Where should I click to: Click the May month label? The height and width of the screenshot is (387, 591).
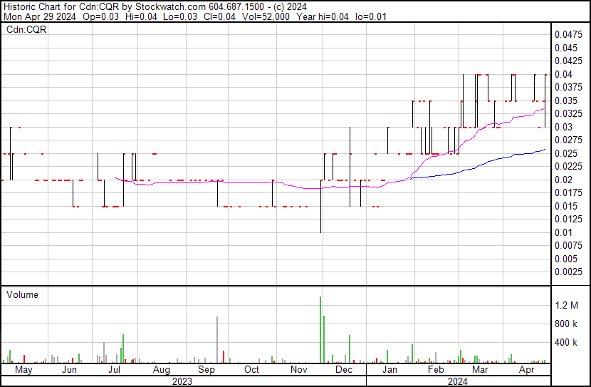[23, 370]
